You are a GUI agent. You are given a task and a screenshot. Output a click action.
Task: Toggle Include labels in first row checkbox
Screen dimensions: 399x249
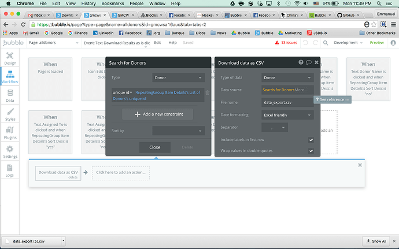(x=311, y=140)
